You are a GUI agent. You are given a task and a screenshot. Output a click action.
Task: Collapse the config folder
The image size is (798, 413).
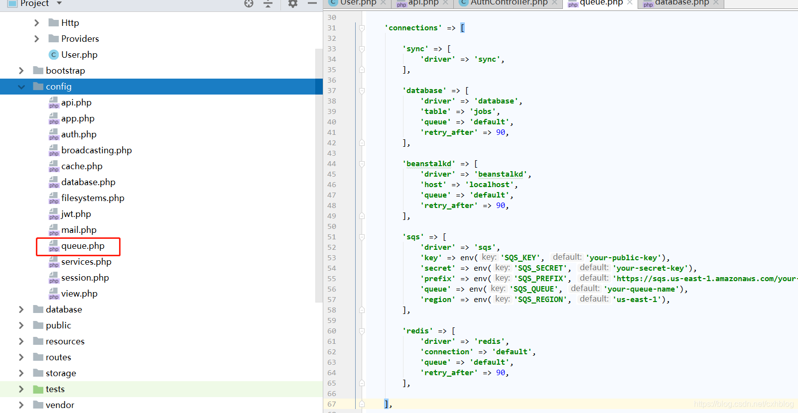21,87
